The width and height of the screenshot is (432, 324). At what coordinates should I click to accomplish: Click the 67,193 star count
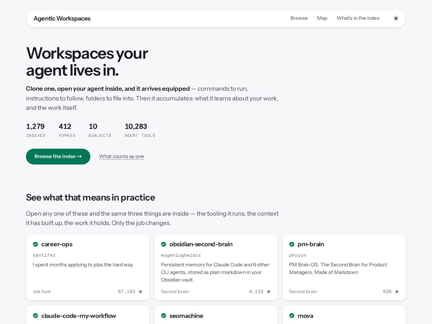click(x=127, y=292)
